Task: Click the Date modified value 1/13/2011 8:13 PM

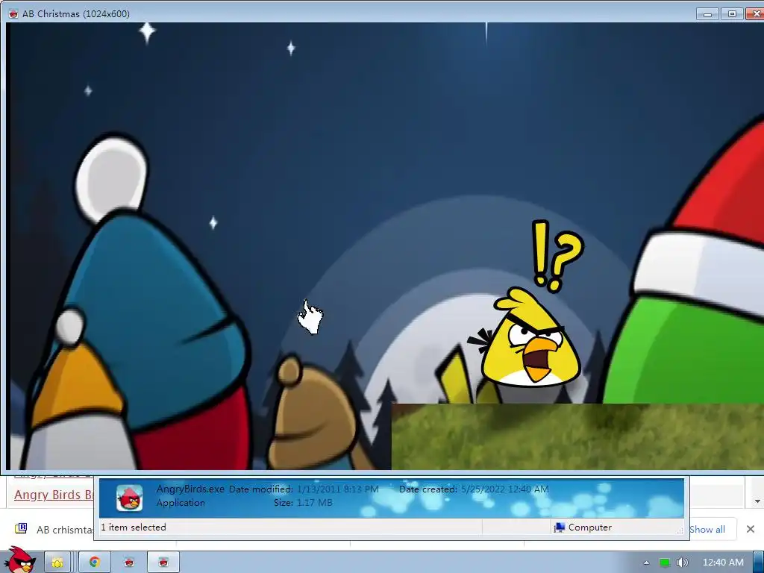Action: (338, 489)
